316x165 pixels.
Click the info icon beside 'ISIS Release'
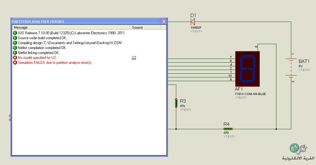pyautogui.click(x=15, y=33)
